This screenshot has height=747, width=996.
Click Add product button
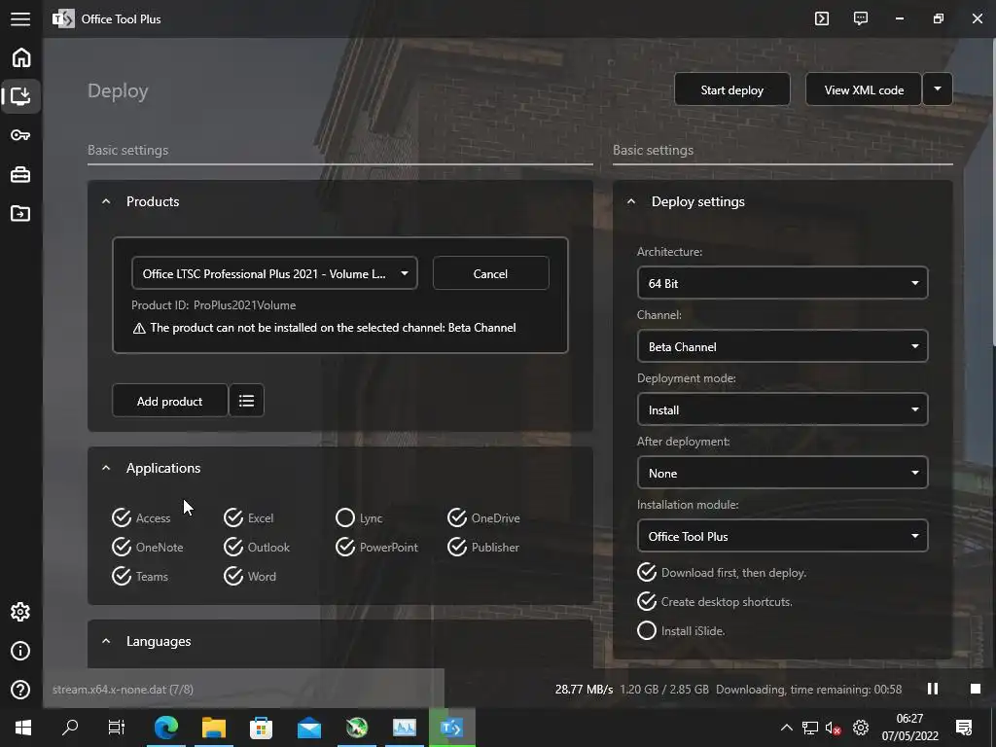[169, 401]
